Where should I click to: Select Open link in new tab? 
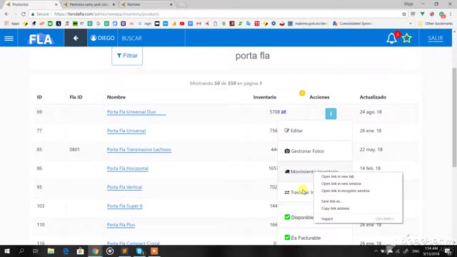[338, 176]
